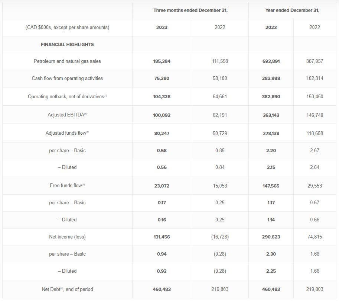339x301 pixels.
Task: Click the "Adjusted funds flow" row label
Action: pyautogui.click(x=65, y=133)
